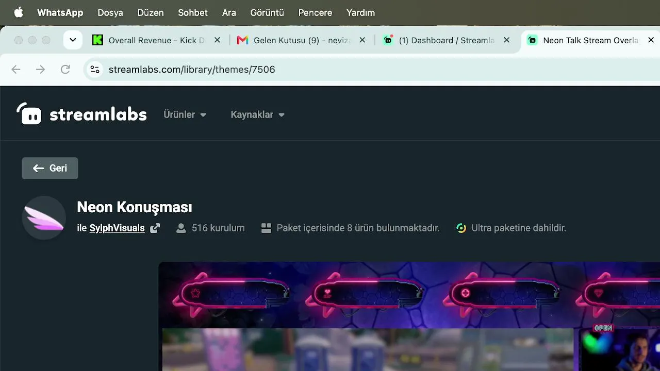Click the Streamlabs favicon on the Dashboard tab
This screenshot has height=371, width=660.
(x=388, y=40)
